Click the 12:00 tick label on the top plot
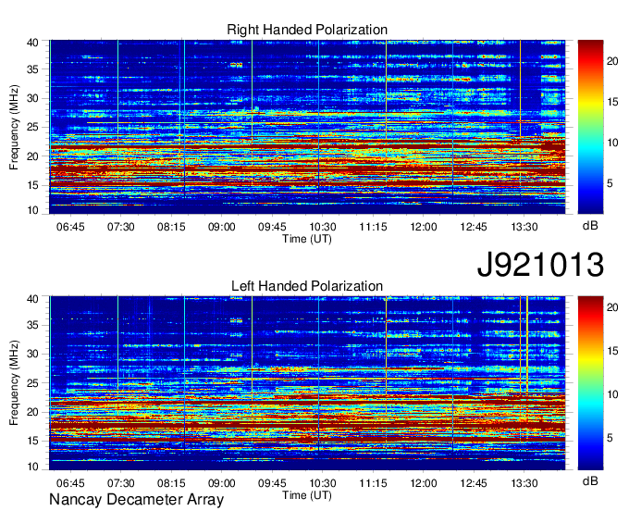 point(424,227)
